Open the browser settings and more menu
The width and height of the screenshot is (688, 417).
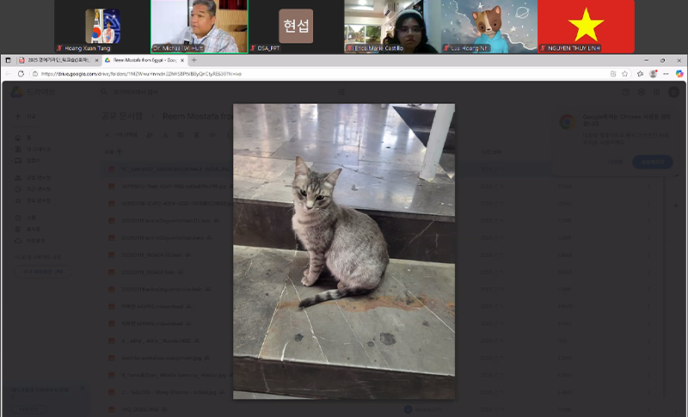(x=666, y=74)
